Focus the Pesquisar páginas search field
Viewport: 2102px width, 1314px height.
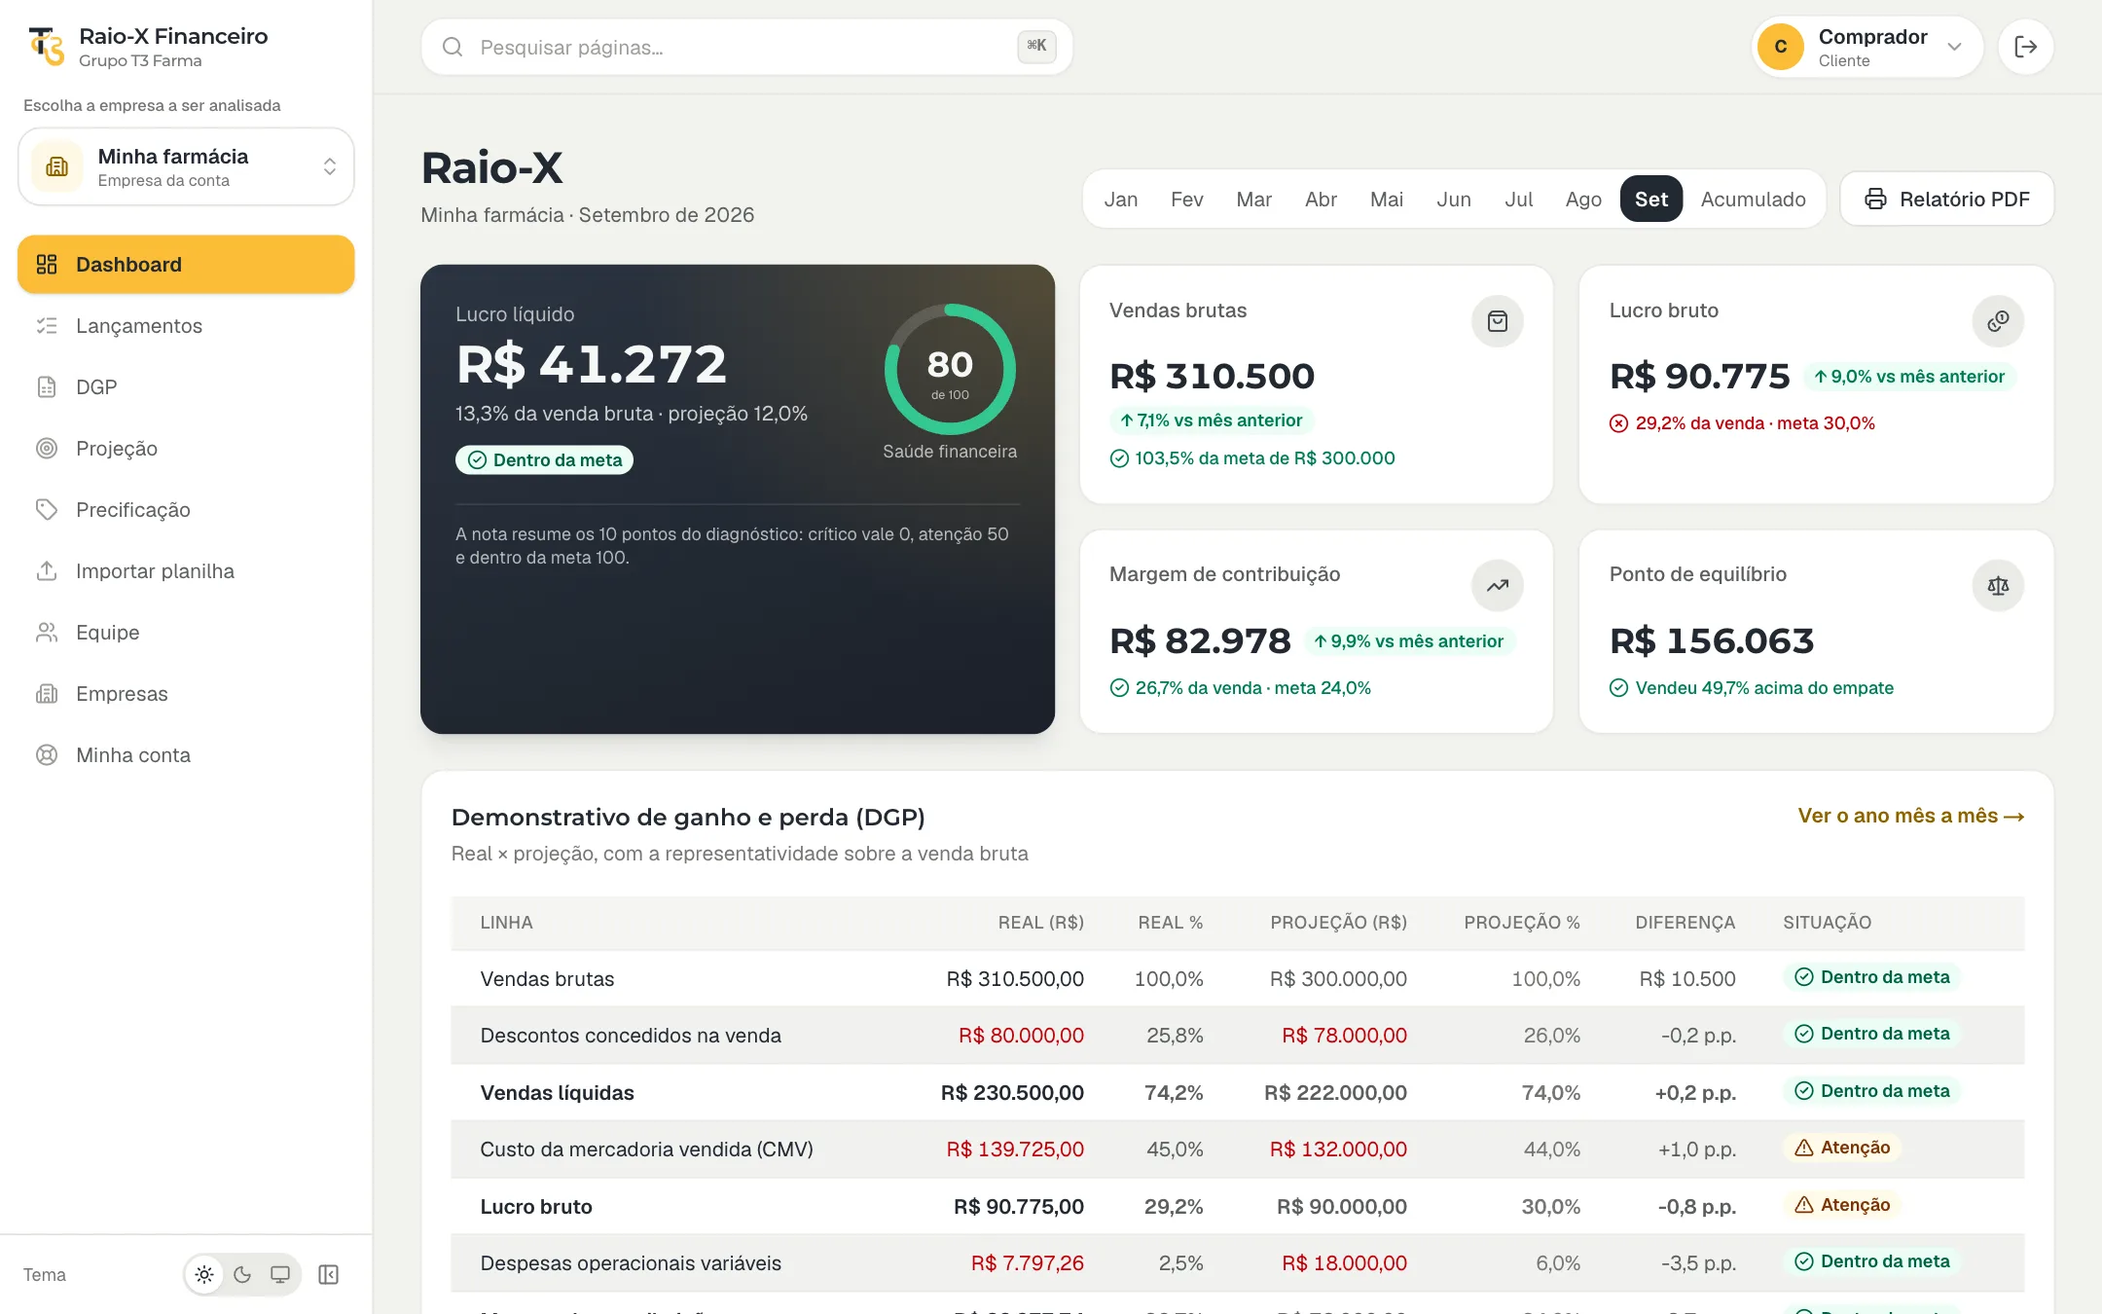pyautogui.click(x=746, y=47)
